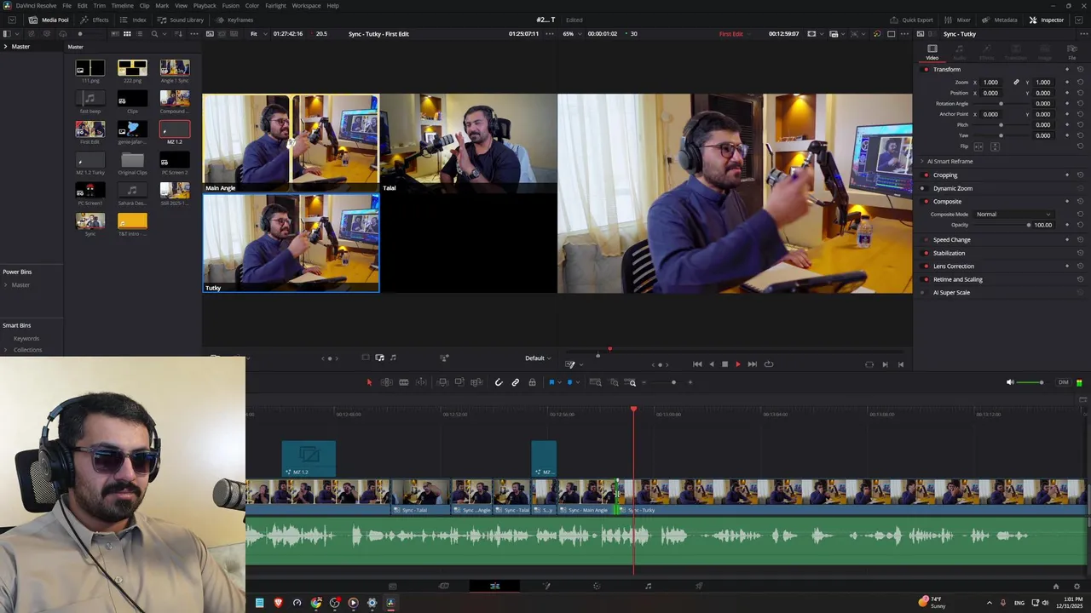Screen dimensions: 1091x613
Task: Expand the Master bin tree item
Action: click(x=6, y=47)
